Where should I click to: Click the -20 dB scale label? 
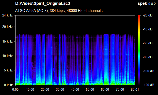coord(148,15)
